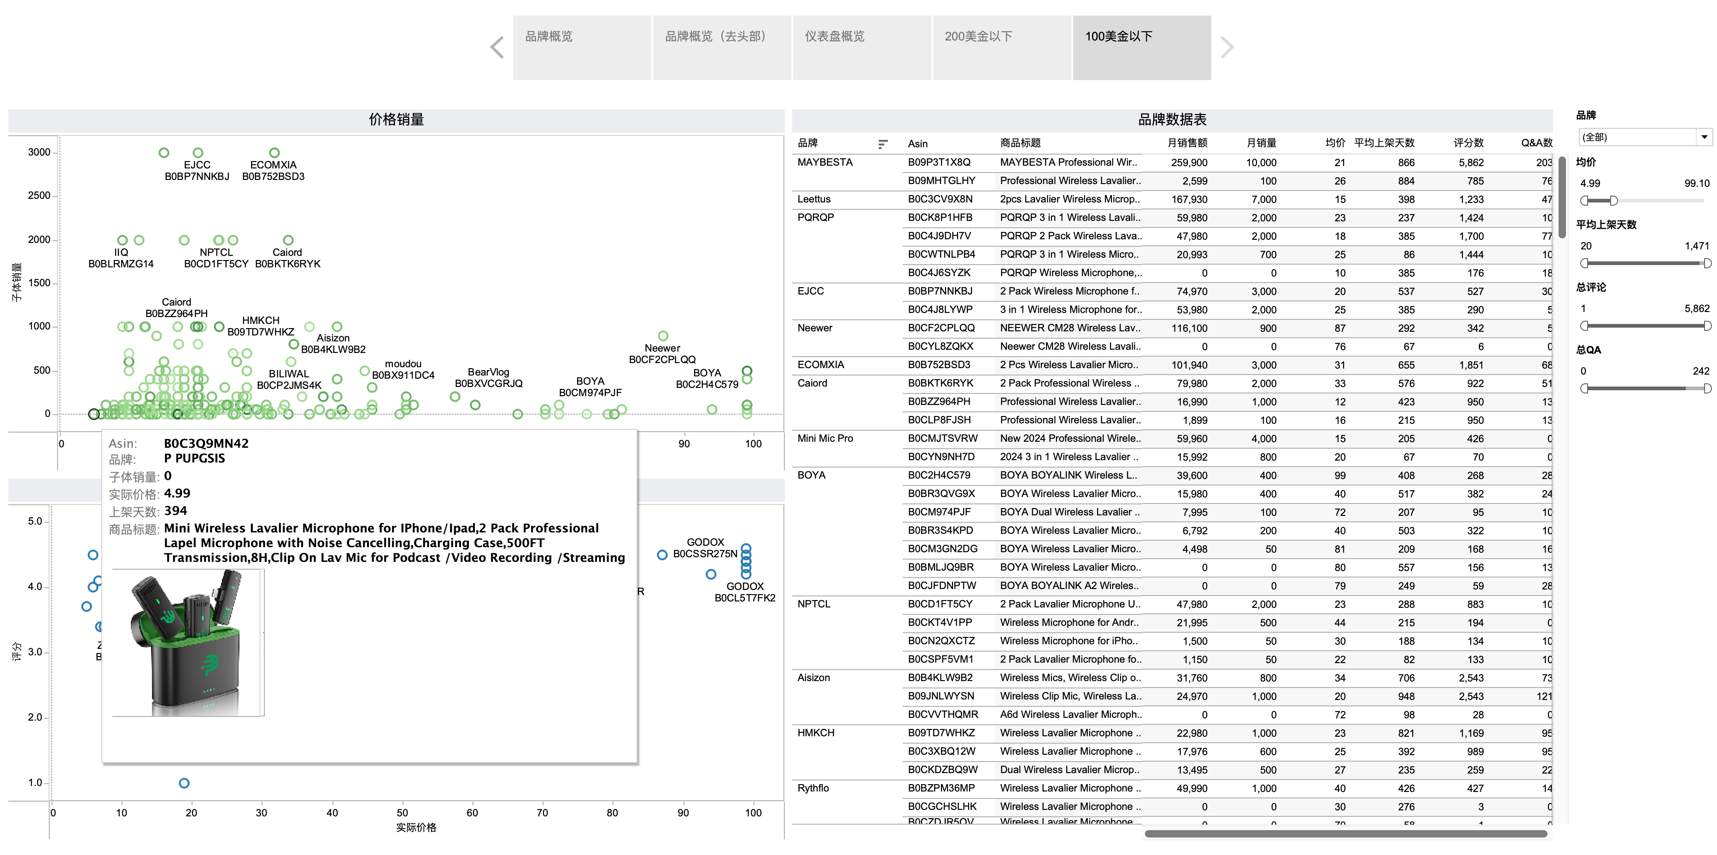Select the Neewer B0CF2CPLQQ scatter point

click(x=663, y=335)
